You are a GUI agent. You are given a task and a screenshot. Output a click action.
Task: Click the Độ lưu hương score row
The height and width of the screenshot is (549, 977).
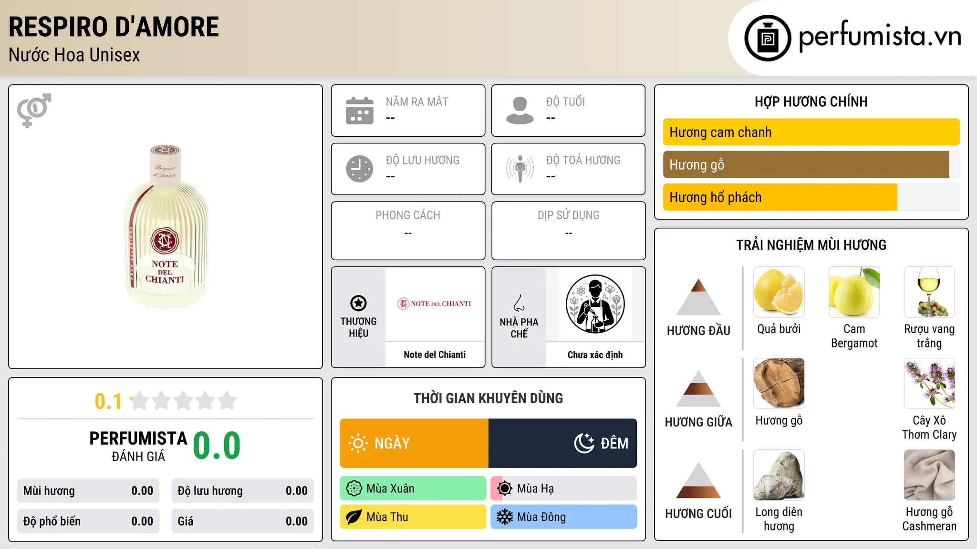click(243, 491)
